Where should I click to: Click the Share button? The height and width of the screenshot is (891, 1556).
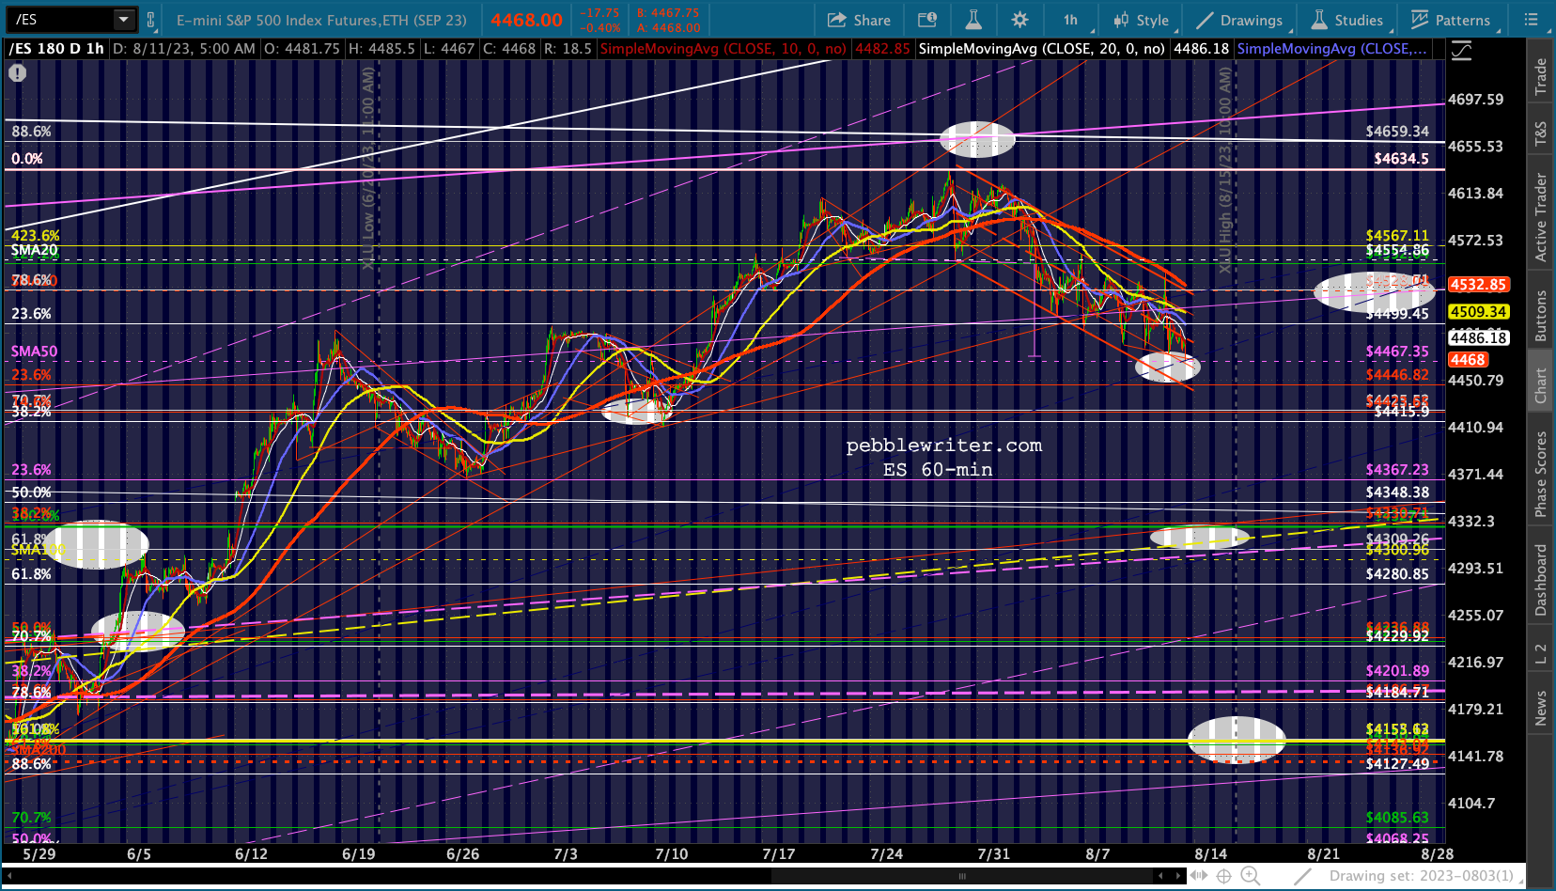pyautogui.click(x=859, y=20)
